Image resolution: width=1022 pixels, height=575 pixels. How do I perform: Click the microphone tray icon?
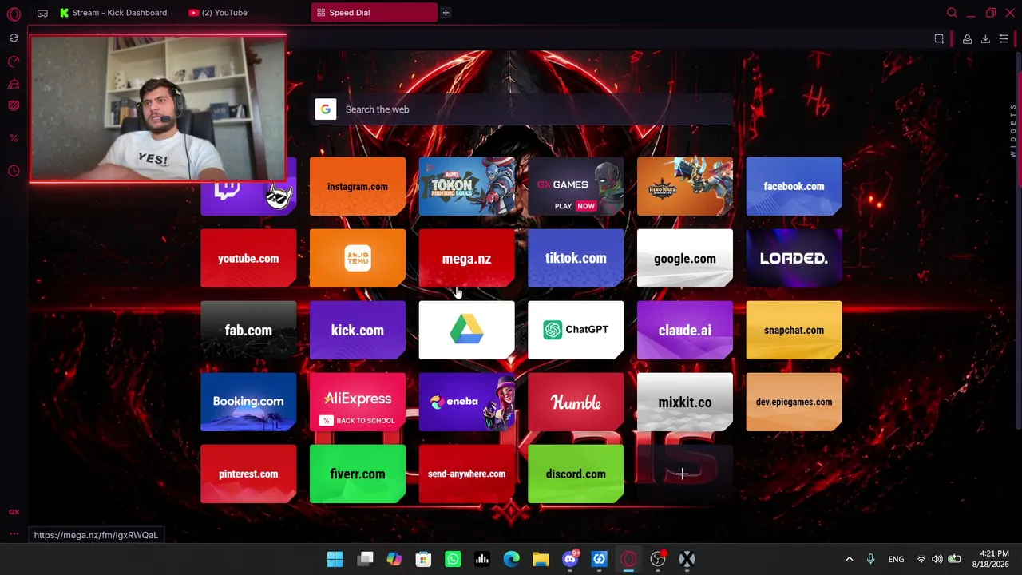870,559
